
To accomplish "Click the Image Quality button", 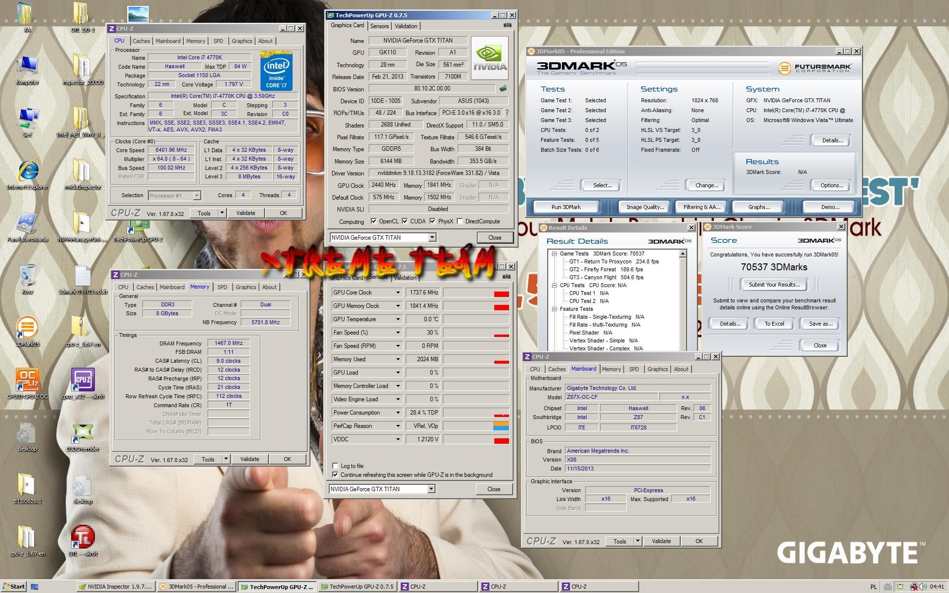I will pyautogui.click(x=645, y=207).
